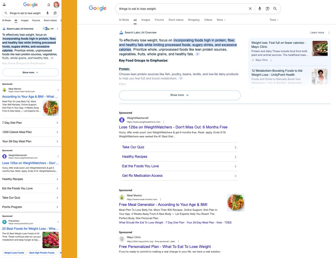Open Free Meal Generator ad headline
This screenshot has height=258, width=336.
pyautogui.click(x=163, y=204)
